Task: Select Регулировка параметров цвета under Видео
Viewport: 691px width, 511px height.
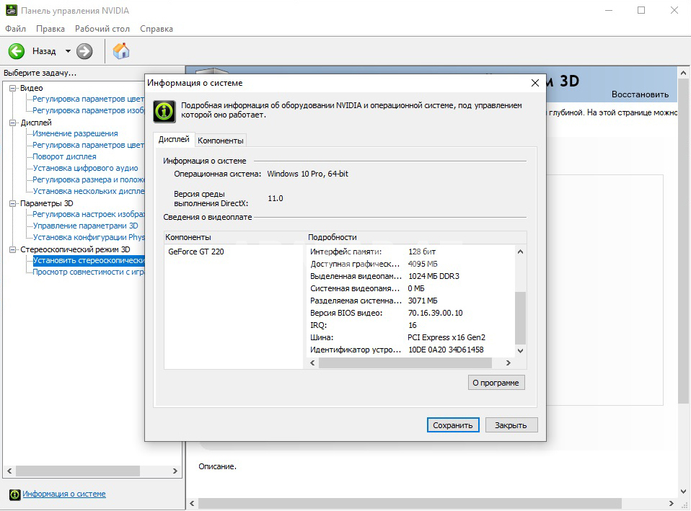Action: tap(89, 99)
